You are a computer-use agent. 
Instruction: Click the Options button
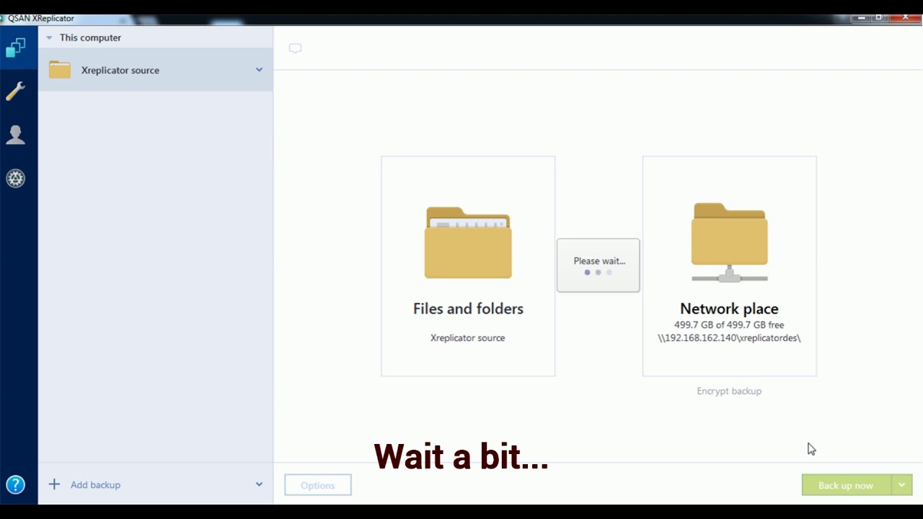pyautogui.click(x=318, y=485)
